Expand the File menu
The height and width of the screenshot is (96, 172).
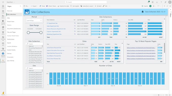(x=27, y=6)
